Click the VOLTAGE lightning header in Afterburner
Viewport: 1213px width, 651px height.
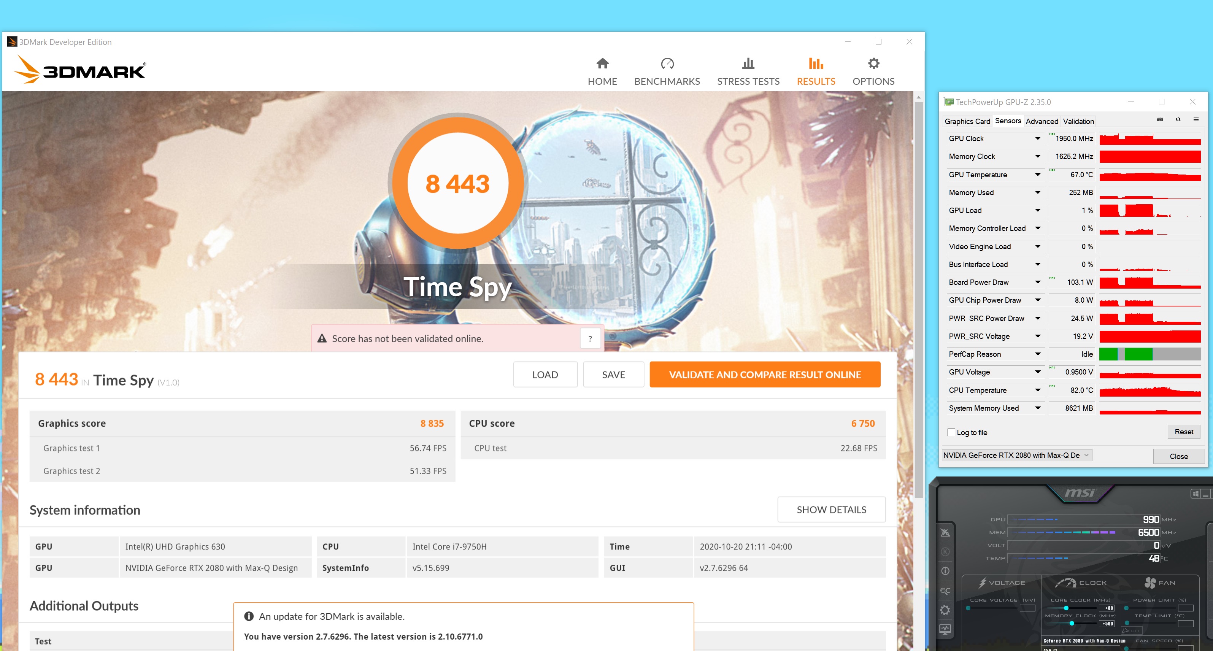click(x=1002, y=583)
